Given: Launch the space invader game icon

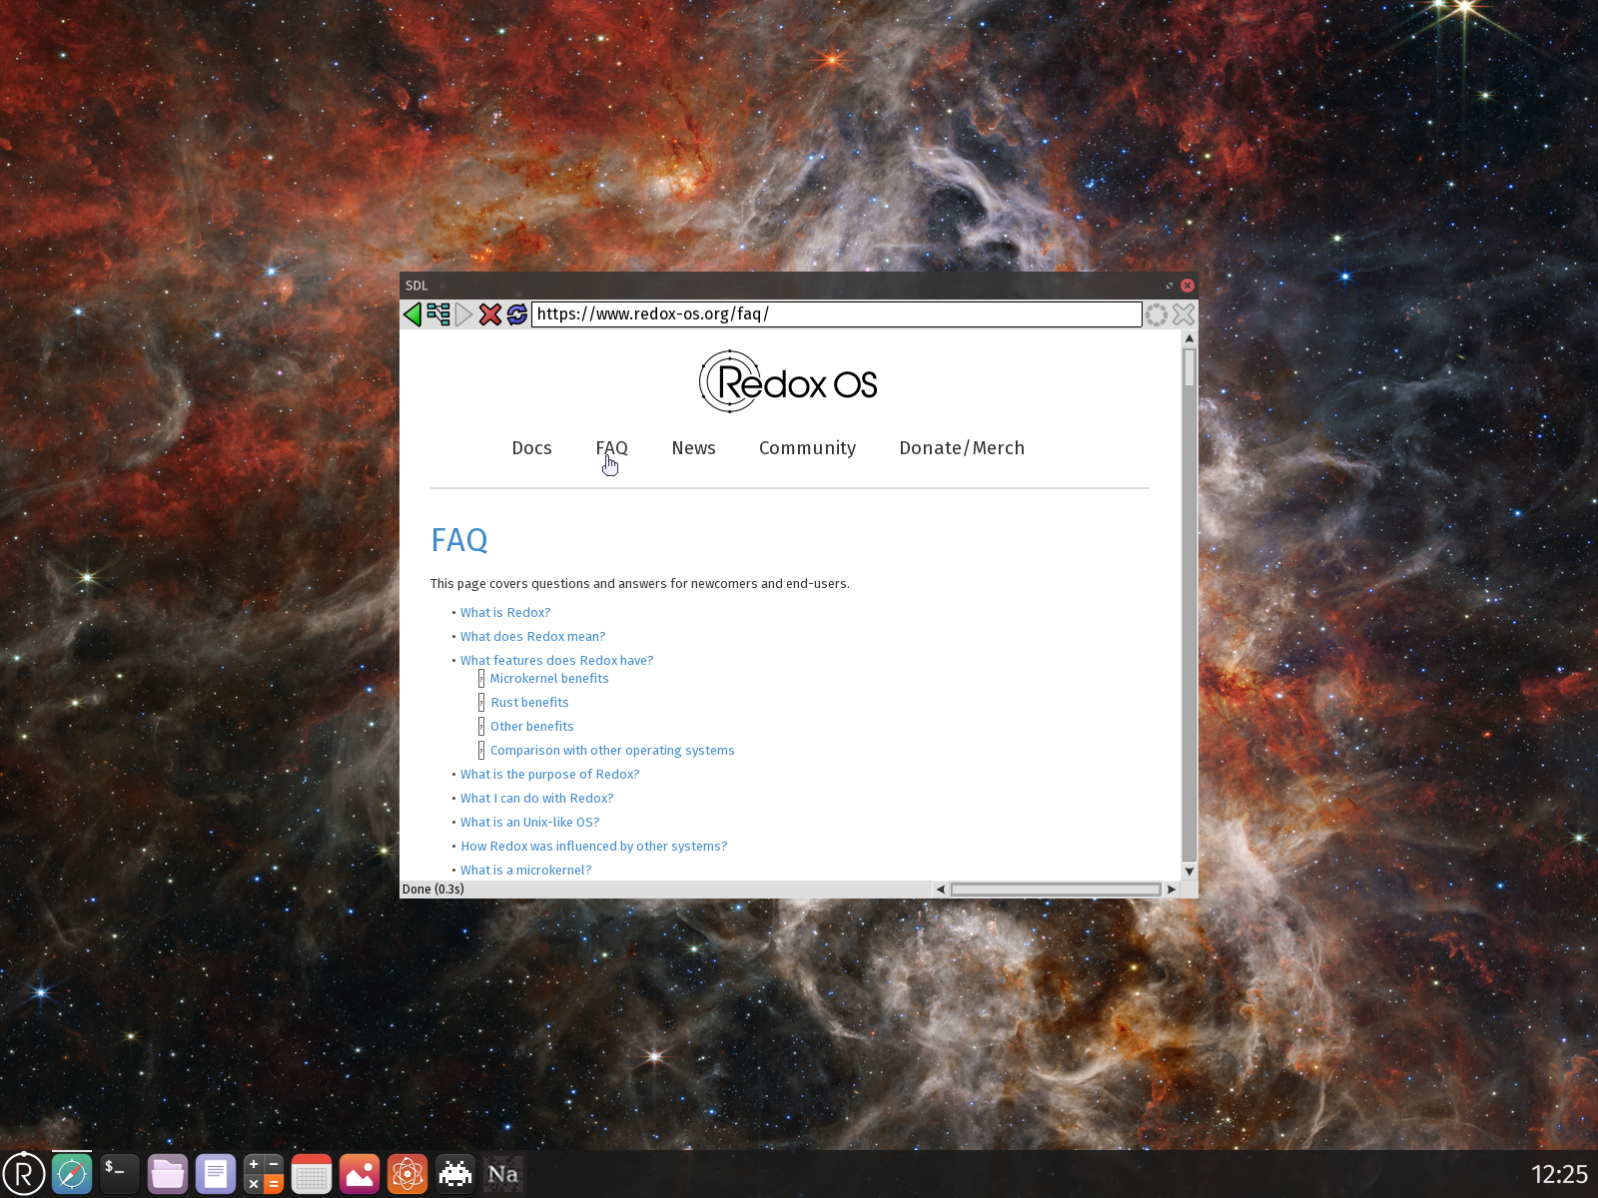Looking at the screenshot, I should (455, 1174).
